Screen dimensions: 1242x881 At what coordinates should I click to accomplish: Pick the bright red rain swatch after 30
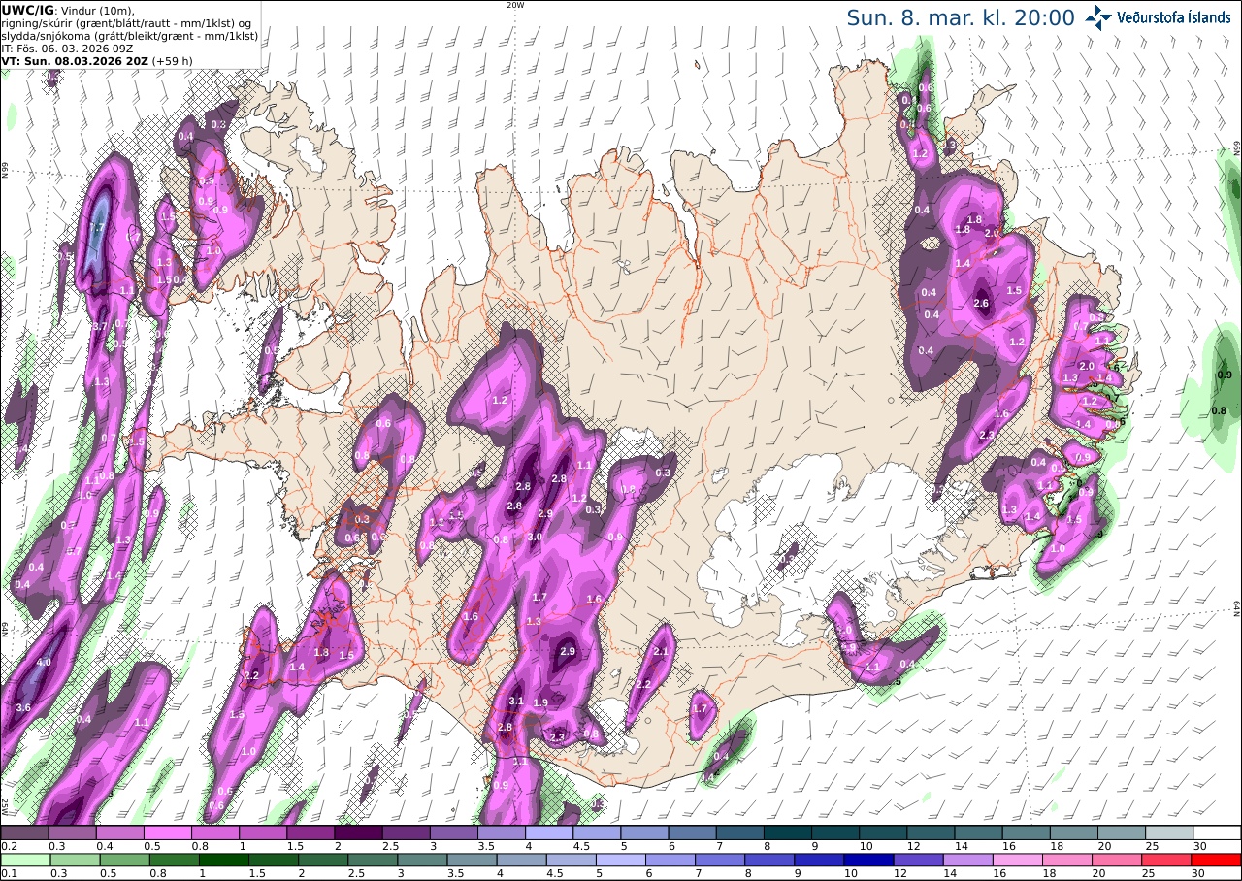click(1218, 860)
